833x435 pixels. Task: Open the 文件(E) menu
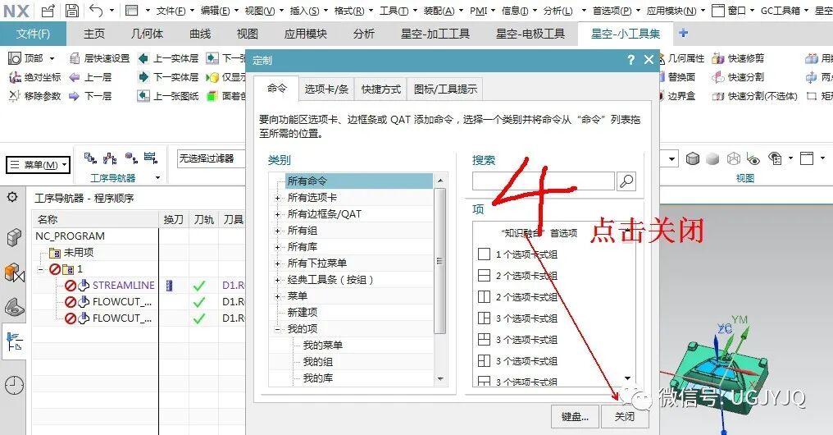171,11
